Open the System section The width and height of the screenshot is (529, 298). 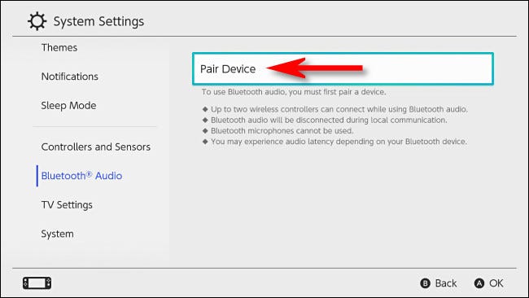(57, 234)
